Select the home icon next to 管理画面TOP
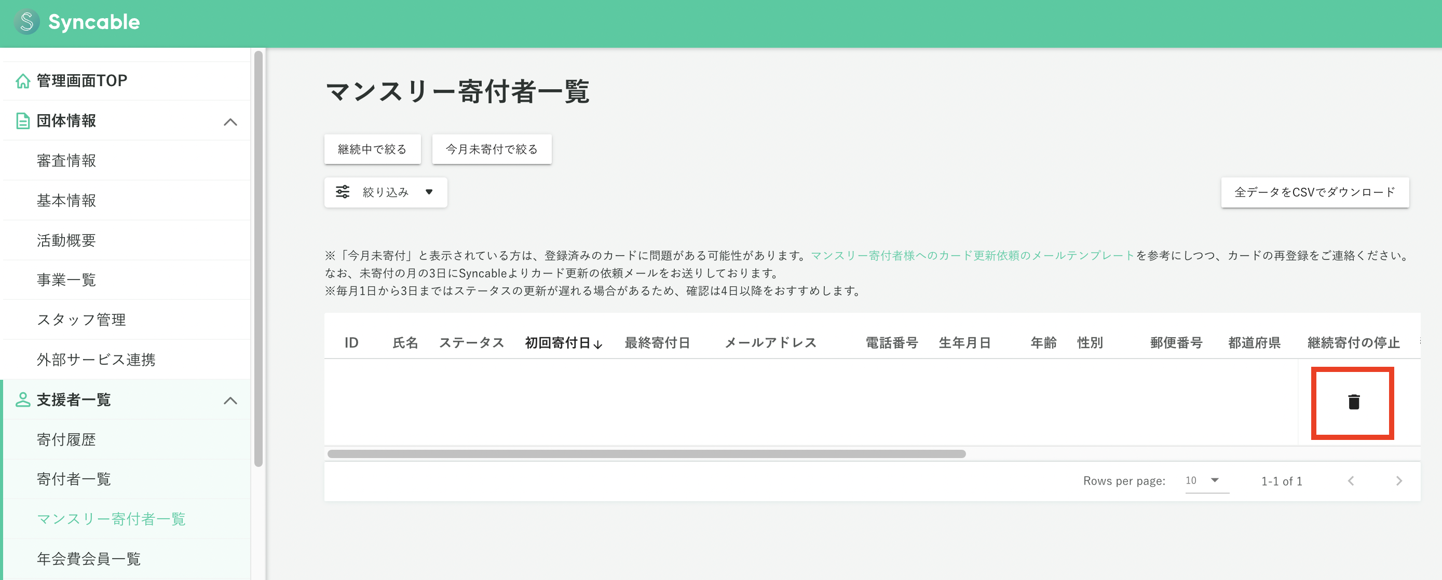 pyautogui.click(x=22, y=80)
